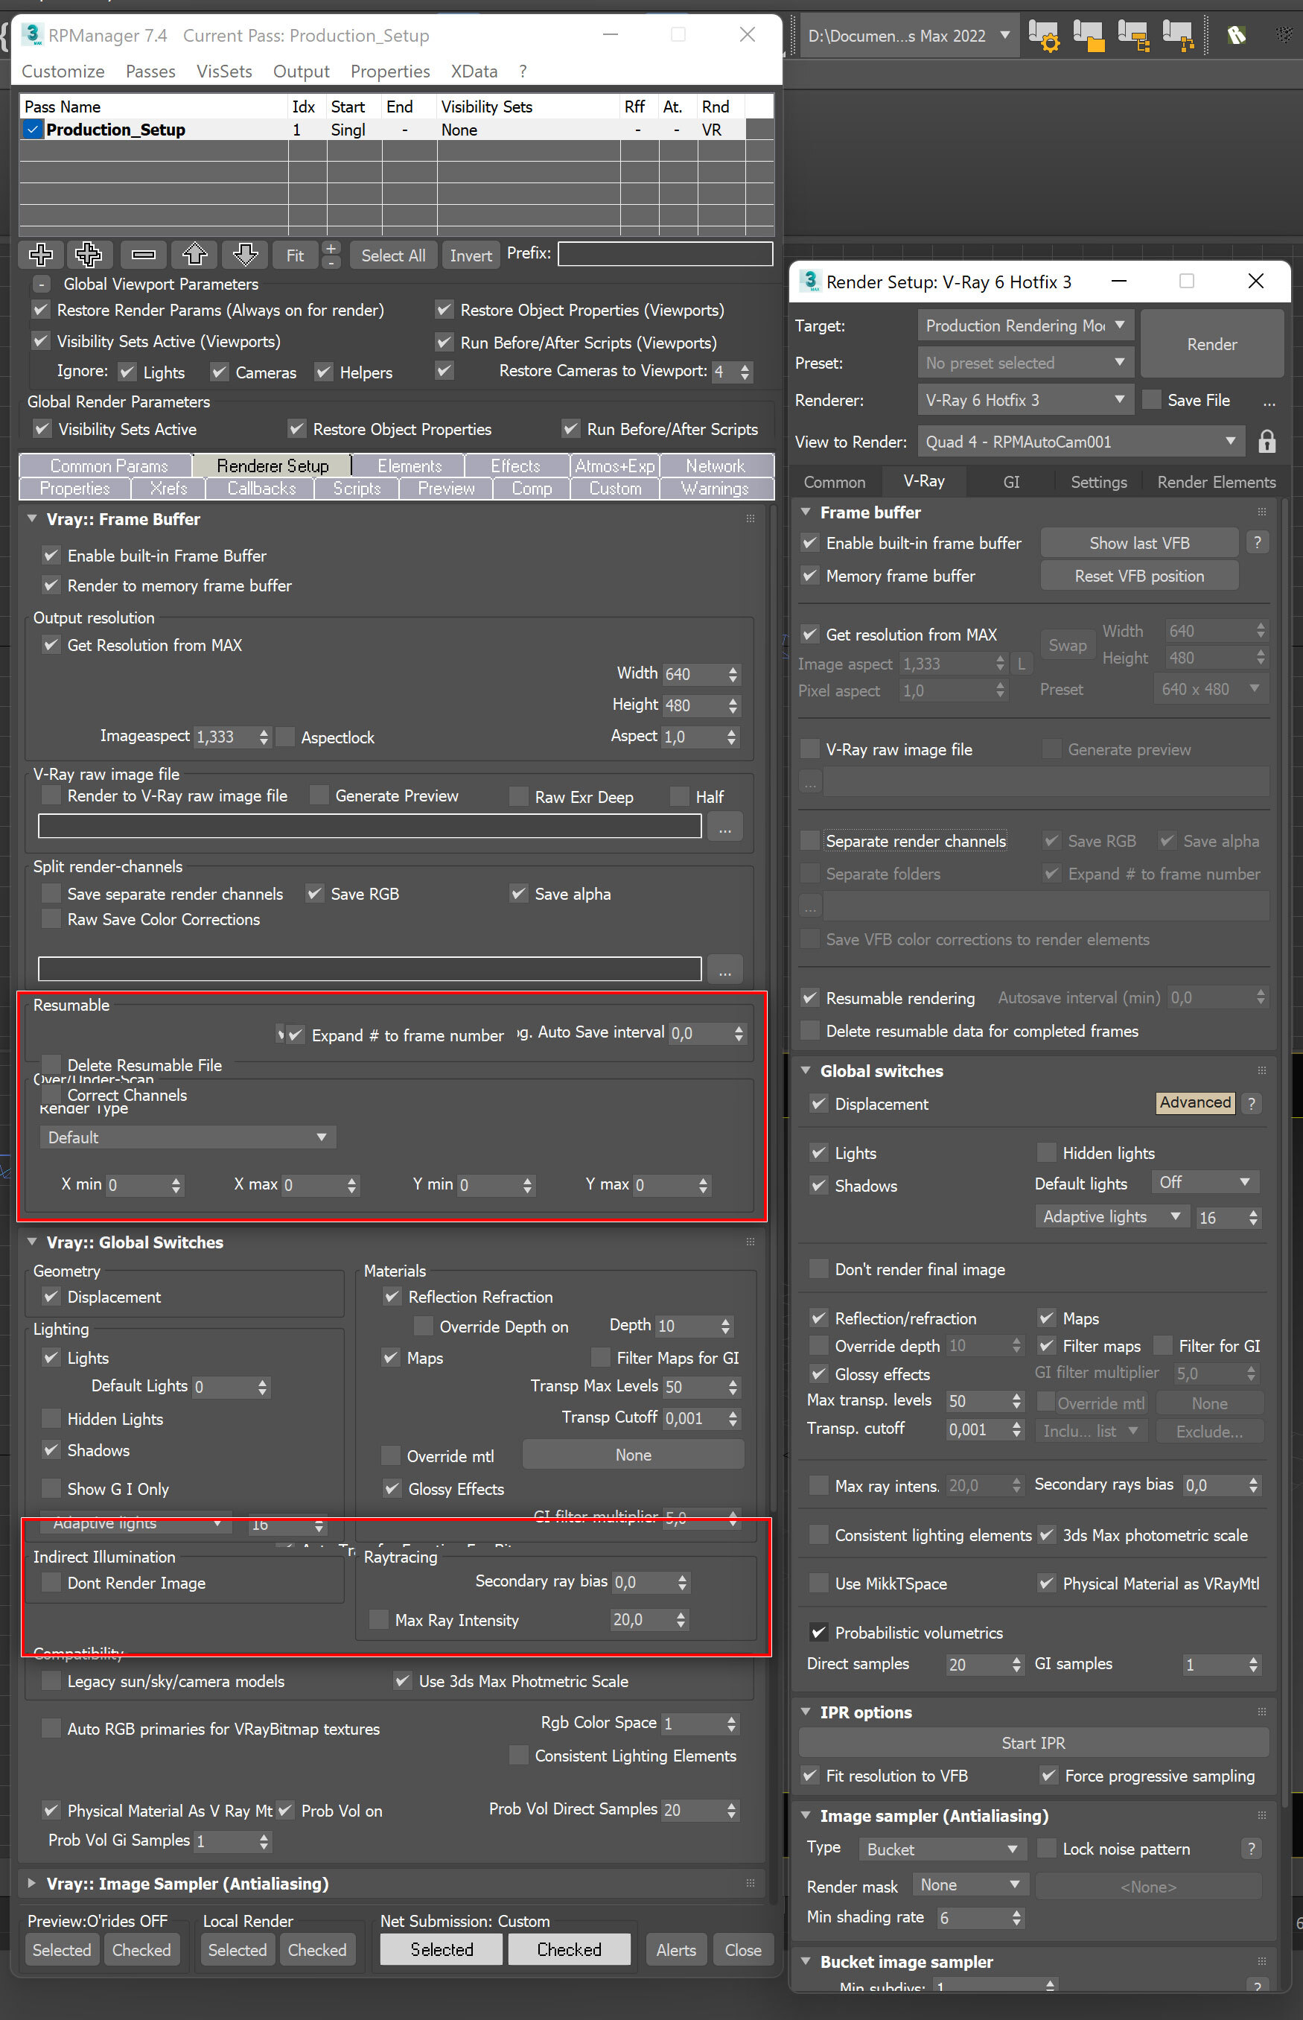
Task: Move the pass down with the down arrow
Action: [x=246, y=255]
